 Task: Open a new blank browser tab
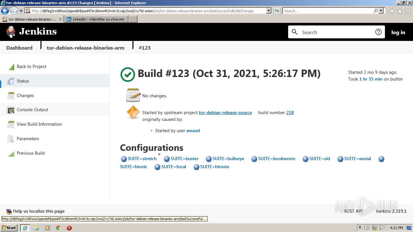point(133,19)
